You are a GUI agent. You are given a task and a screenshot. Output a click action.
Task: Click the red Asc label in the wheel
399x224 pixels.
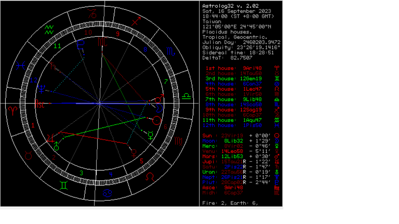(40, 103)
